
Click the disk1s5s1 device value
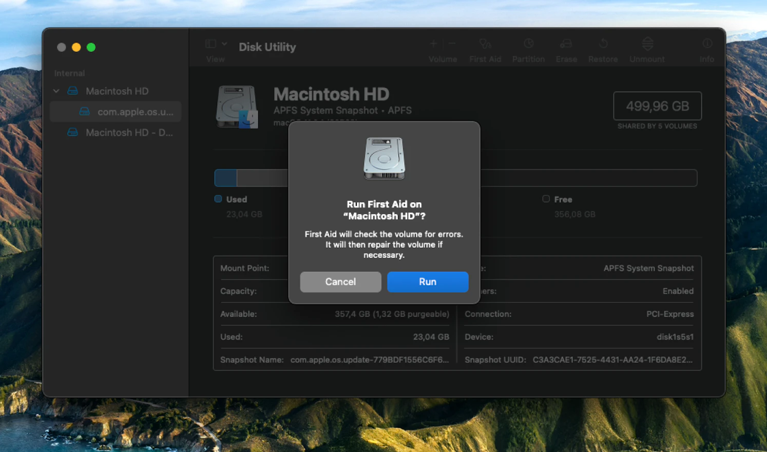675,337
